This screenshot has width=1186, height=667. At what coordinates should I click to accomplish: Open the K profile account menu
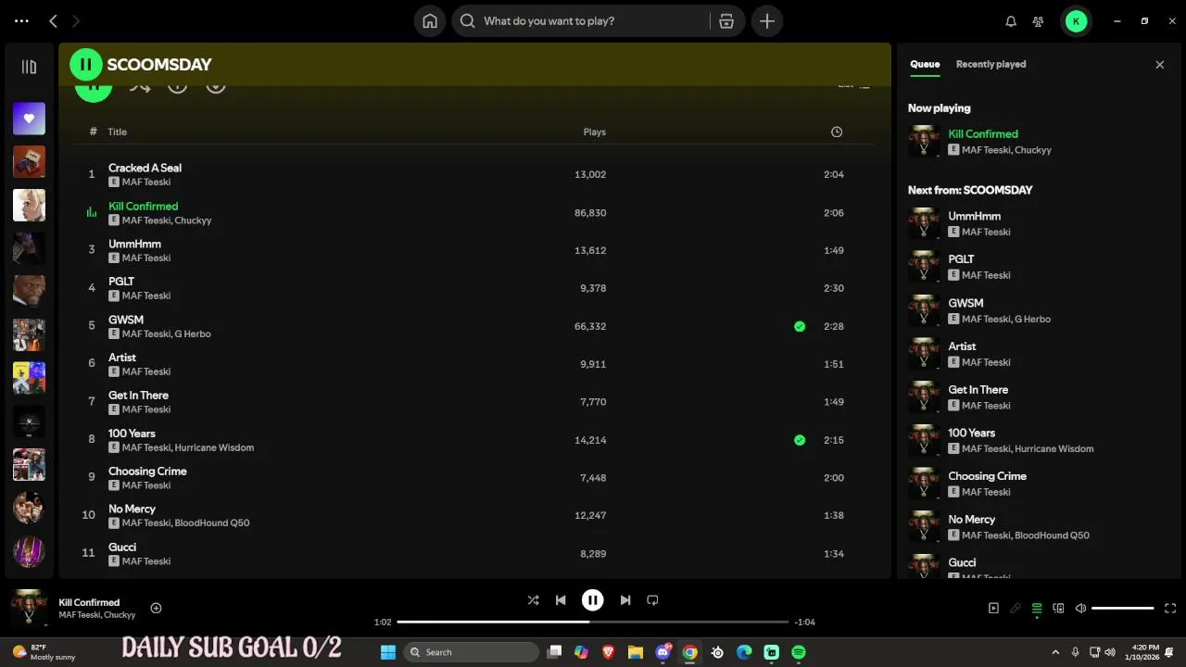tap(1076, 20)
